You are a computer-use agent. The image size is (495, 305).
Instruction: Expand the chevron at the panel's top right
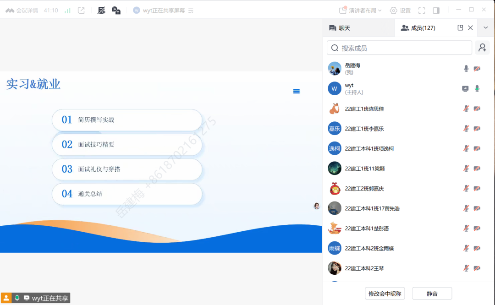point(486,28)
